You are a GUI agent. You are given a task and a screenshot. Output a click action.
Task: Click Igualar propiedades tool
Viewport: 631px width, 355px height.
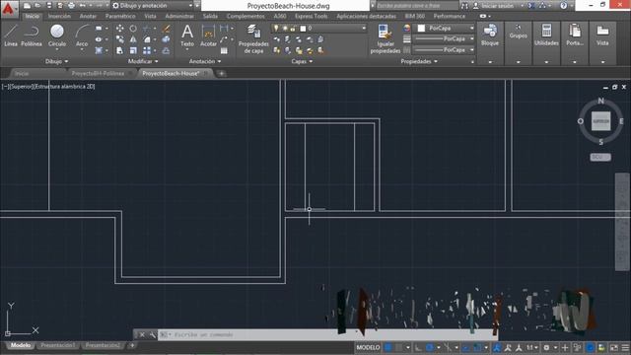(x=386, y=39)
